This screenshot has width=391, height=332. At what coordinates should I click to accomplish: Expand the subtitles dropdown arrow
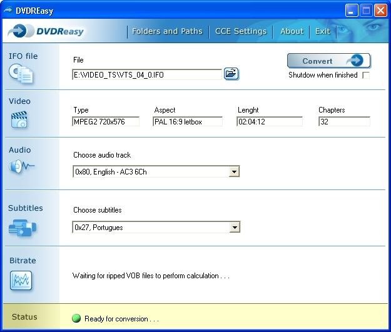tap(235, 228)
